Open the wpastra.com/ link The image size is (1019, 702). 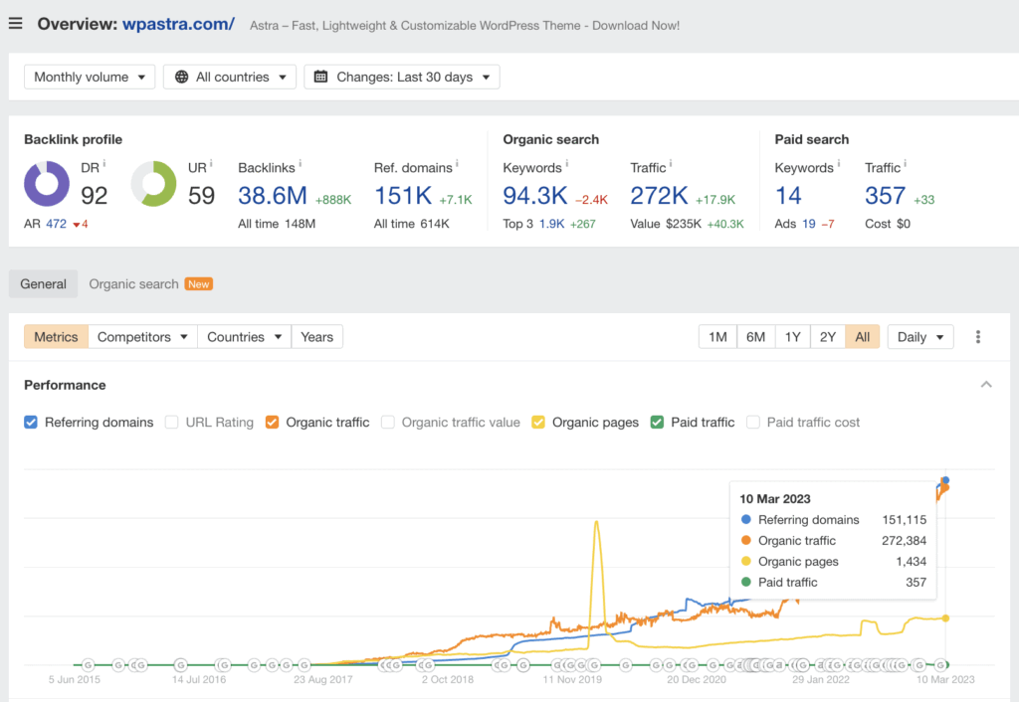tap(178, 24)
